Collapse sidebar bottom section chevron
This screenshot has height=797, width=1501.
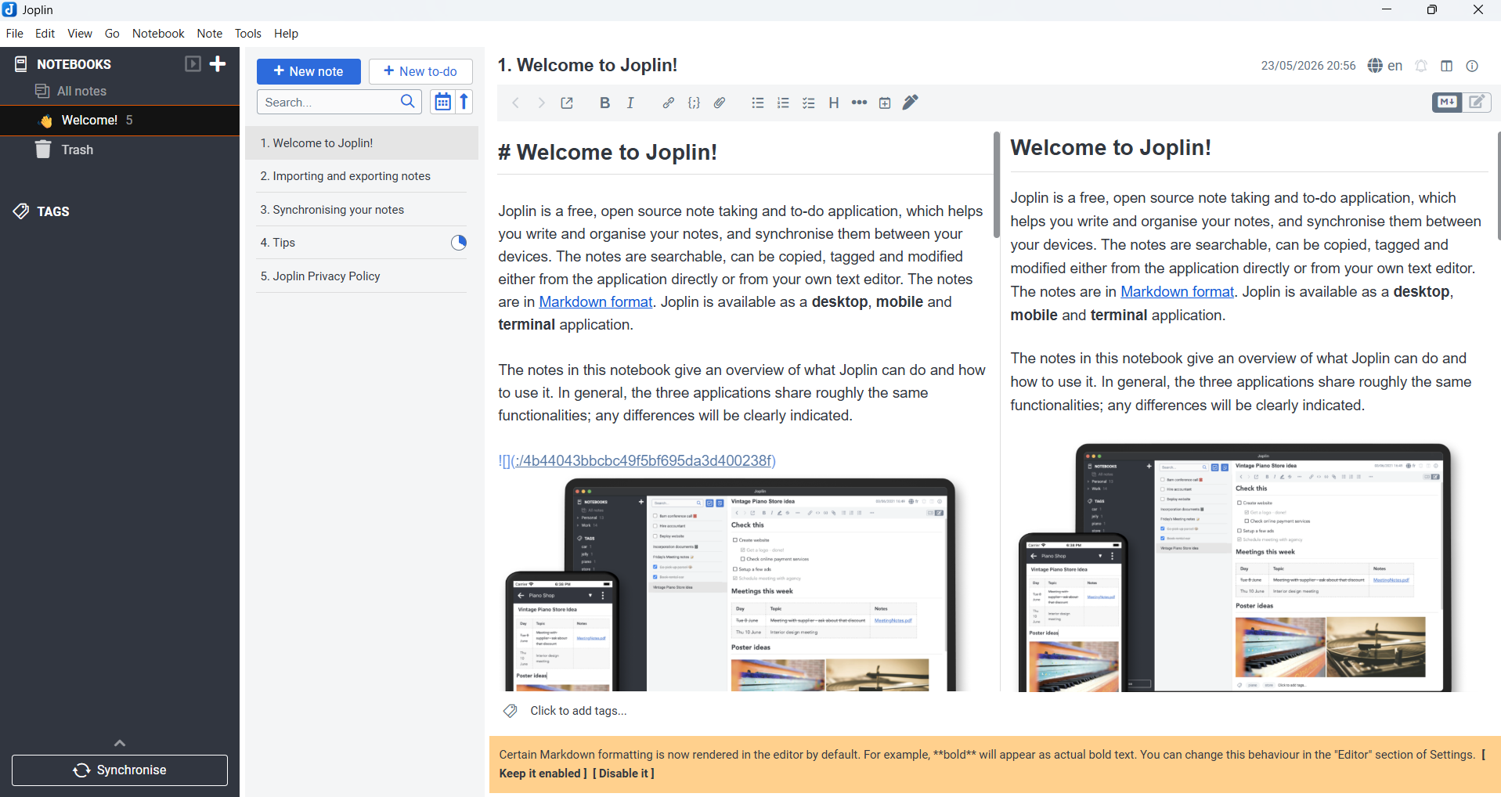click(x=120, y=742)
